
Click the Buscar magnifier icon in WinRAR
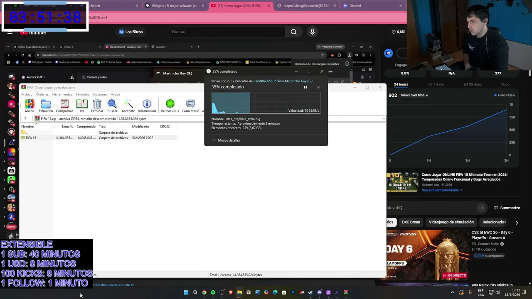point(112,106)
